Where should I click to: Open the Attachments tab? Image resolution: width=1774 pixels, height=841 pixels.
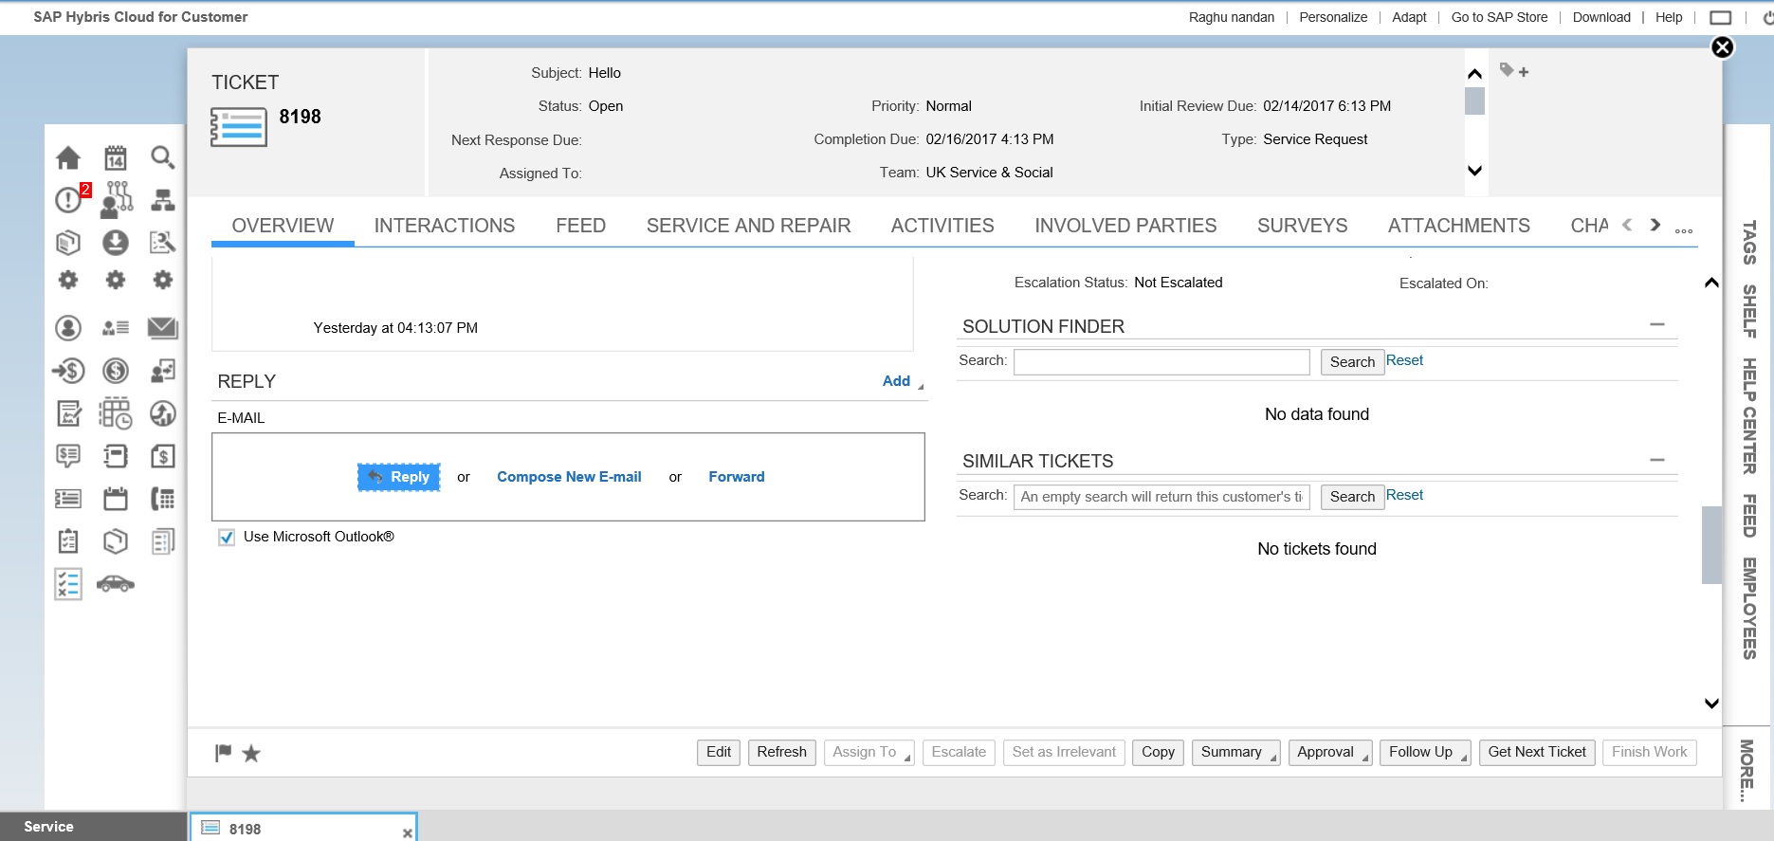click(x=1459, y=226)
